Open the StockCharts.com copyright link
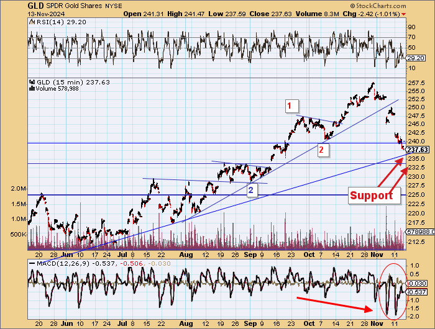 click(378, 6)
